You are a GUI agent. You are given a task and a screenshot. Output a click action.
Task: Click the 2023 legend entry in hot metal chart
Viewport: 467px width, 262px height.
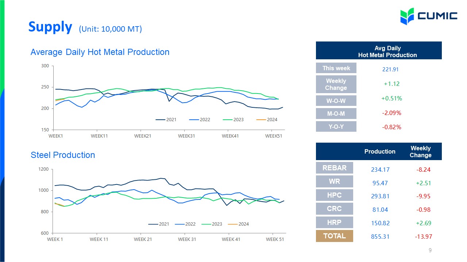[233, 120]
